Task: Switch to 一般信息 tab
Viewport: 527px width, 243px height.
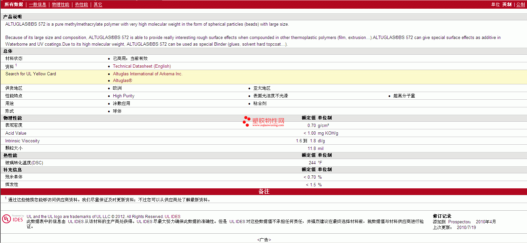Action: tap(38, 4)
